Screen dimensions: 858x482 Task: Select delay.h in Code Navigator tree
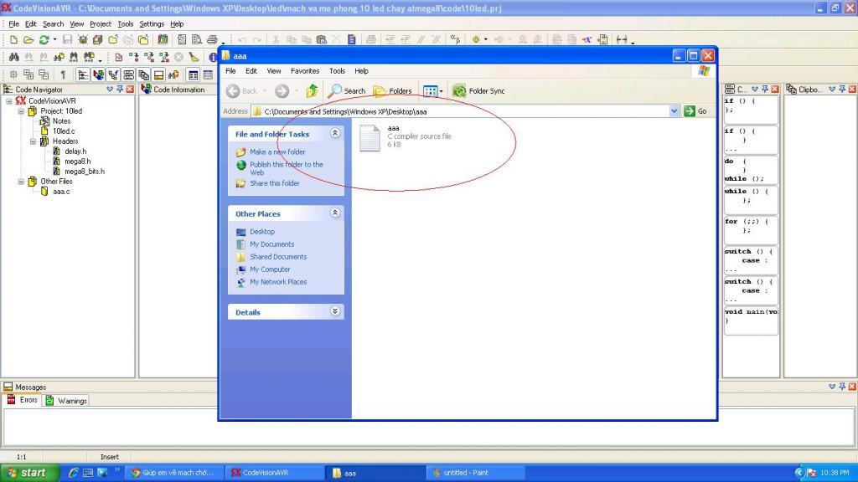[x=75, y=151]
